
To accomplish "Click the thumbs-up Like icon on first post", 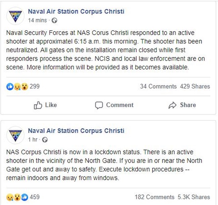I will point(38,105).
